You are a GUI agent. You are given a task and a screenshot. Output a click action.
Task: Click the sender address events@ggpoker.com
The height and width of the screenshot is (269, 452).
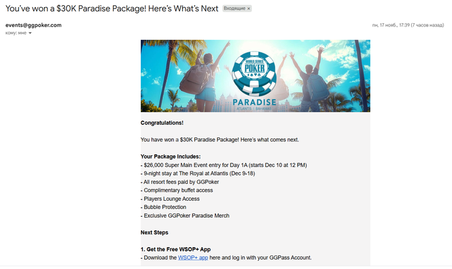[34, 25]
